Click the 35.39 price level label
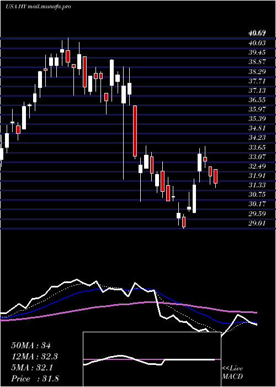Image resolution: width=276 pixels, height=387 pixels. point(257,119)
